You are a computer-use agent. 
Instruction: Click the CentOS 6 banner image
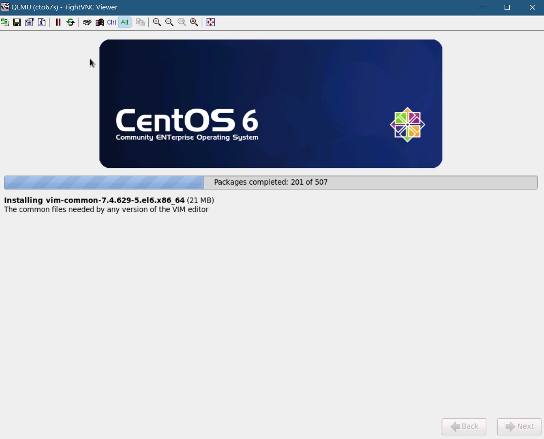point(271,104)
